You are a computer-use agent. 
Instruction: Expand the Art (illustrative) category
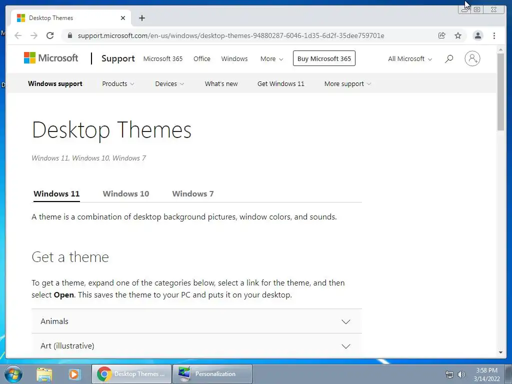(196, 346)
